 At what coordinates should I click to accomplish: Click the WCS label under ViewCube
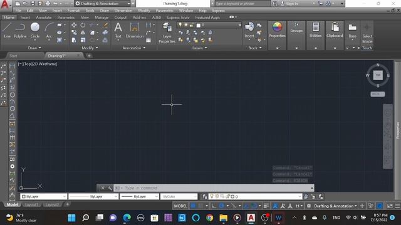pos(377,94)
